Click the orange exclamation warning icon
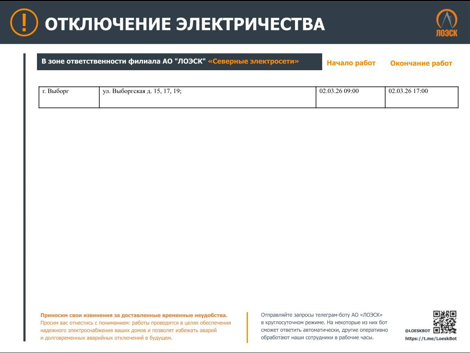Viewport: 470px width, 353px height. pos(24,22)
